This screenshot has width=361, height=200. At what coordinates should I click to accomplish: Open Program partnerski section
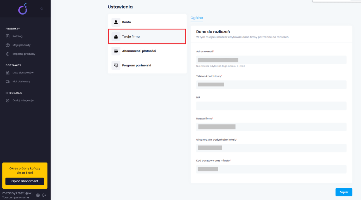click(147, 65)
